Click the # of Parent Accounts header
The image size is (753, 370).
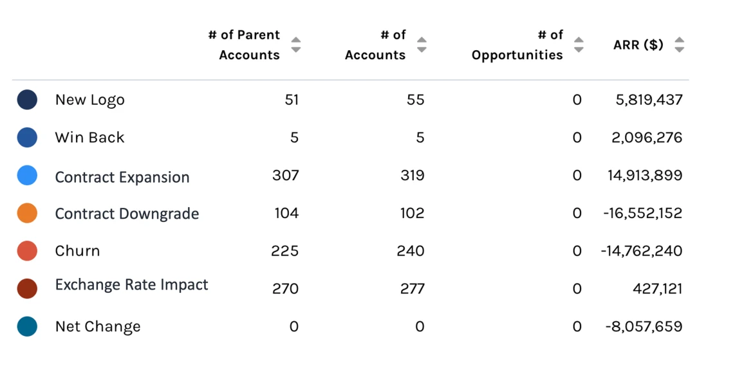pos(245,45)
